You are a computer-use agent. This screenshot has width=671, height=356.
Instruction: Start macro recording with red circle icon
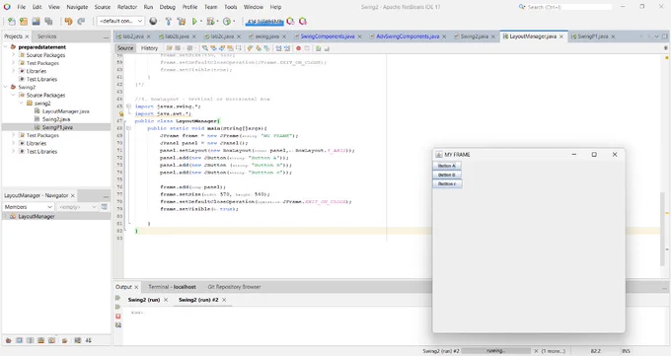[x=298, y=48]
